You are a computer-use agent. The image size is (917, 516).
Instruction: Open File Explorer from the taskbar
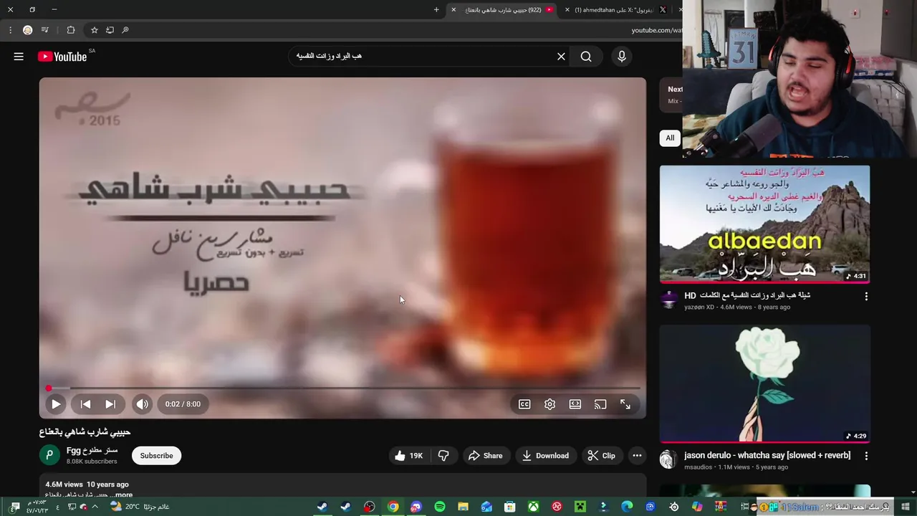463,507
